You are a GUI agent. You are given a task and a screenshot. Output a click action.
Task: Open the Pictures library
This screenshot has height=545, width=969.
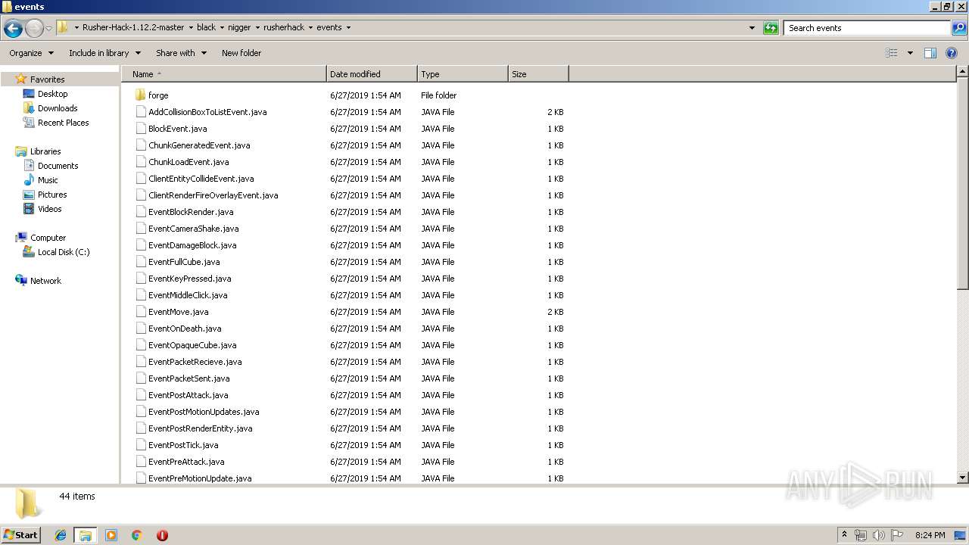point(52,195)
